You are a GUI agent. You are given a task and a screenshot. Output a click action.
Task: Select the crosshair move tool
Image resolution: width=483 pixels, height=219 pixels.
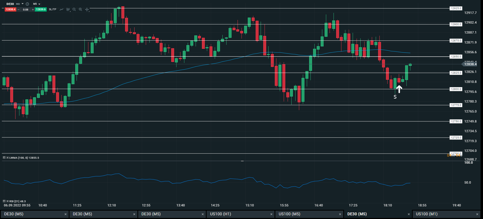coord(87,9)
